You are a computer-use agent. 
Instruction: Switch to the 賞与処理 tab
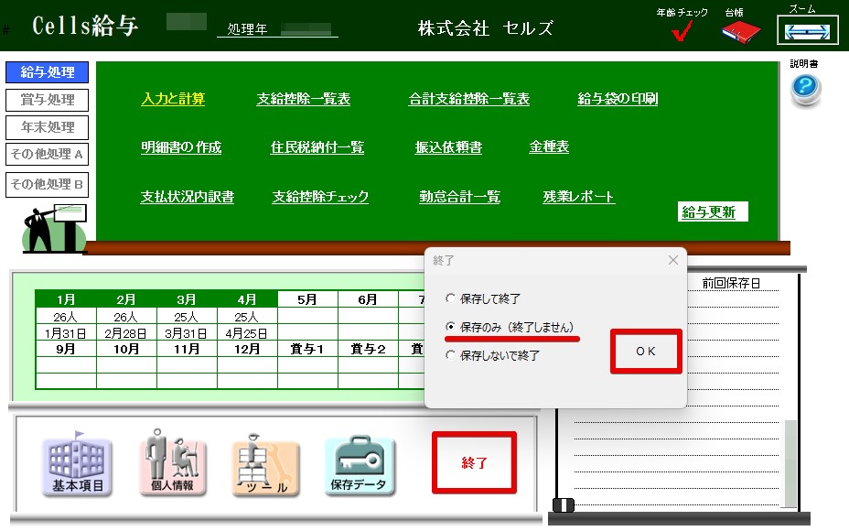point(48,100)
